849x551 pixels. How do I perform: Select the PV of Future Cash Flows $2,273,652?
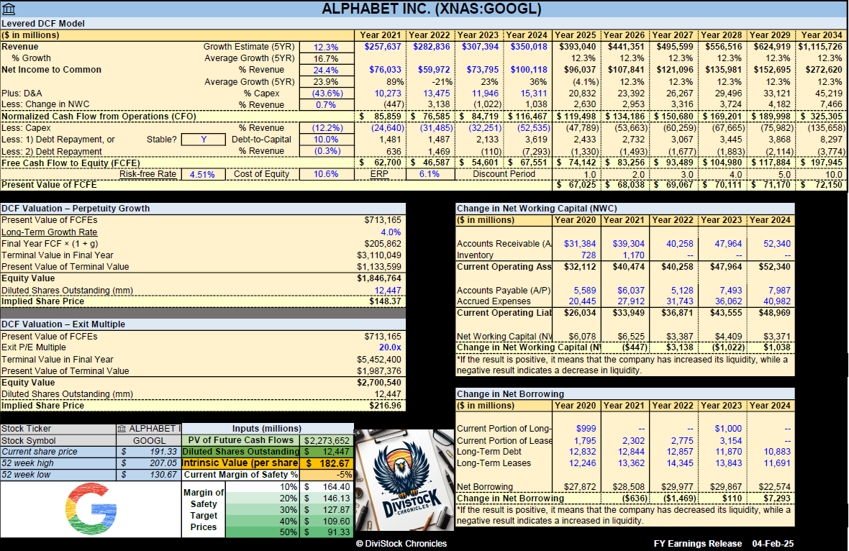(x=327, y=440)
